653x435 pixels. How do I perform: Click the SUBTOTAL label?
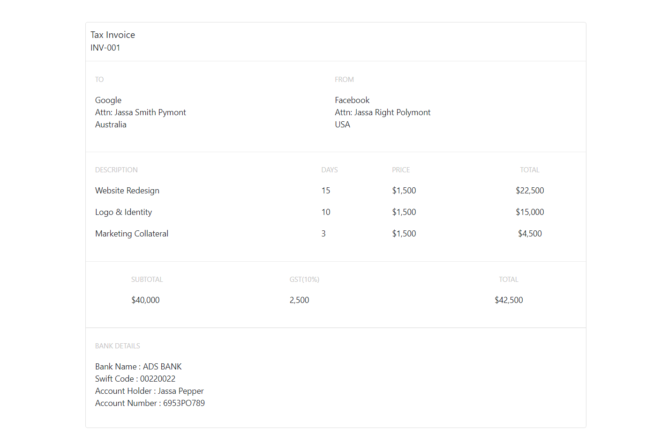point(147,280)
